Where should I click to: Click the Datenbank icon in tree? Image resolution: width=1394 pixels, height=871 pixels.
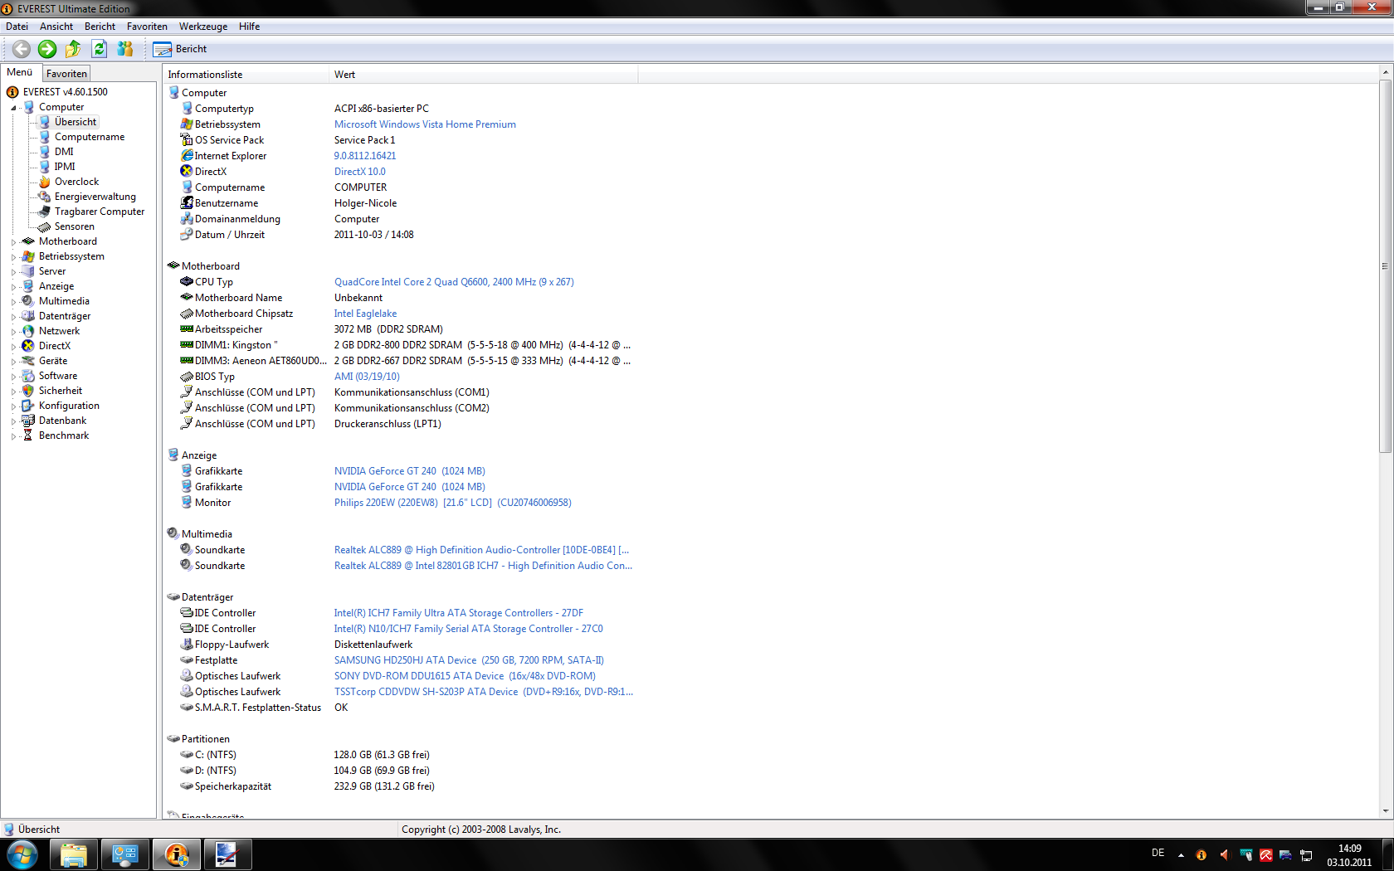[x=28, y=421]
